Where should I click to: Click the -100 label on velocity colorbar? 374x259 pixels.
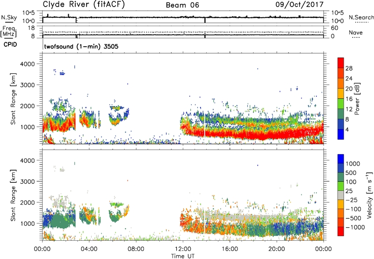pyautogui.click(x=353, y=209)
